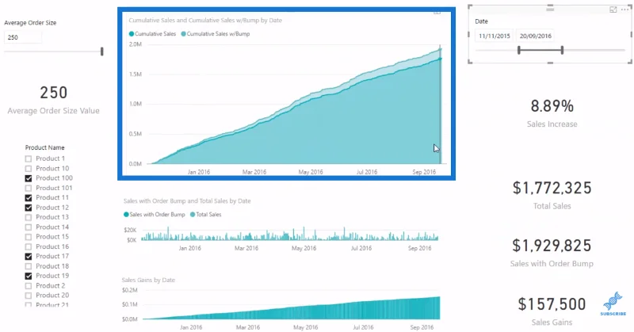Select the 250 Average Order Size Value card
634x332 pixels.
(53, 100)
